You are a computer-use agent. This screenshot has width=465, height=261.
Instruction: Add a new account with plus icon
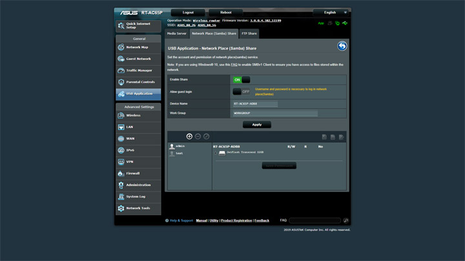[189, 137]
